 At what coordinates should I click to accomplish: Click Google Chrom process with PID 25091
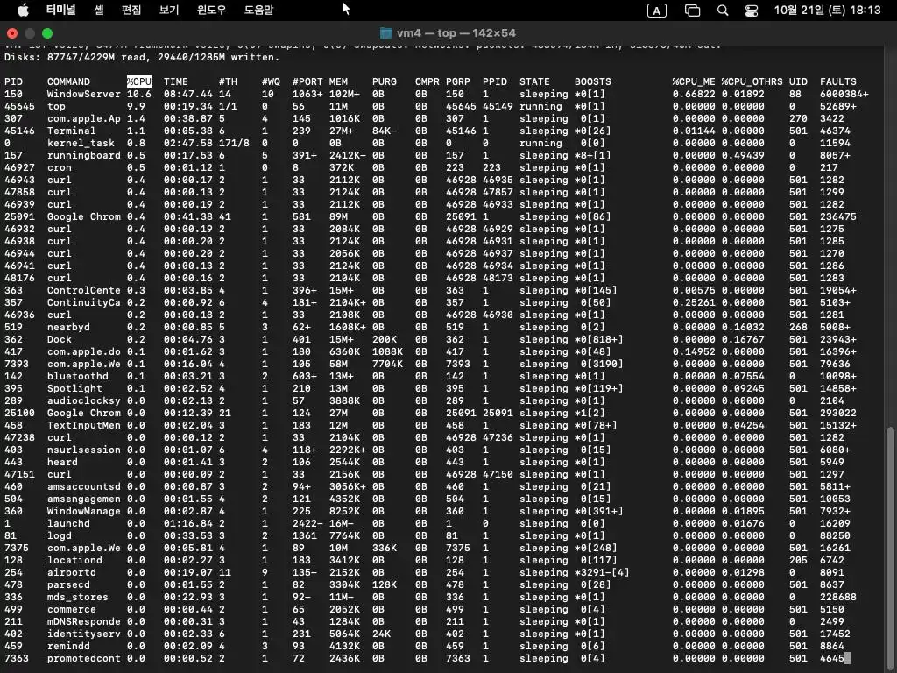click(83, 217)
